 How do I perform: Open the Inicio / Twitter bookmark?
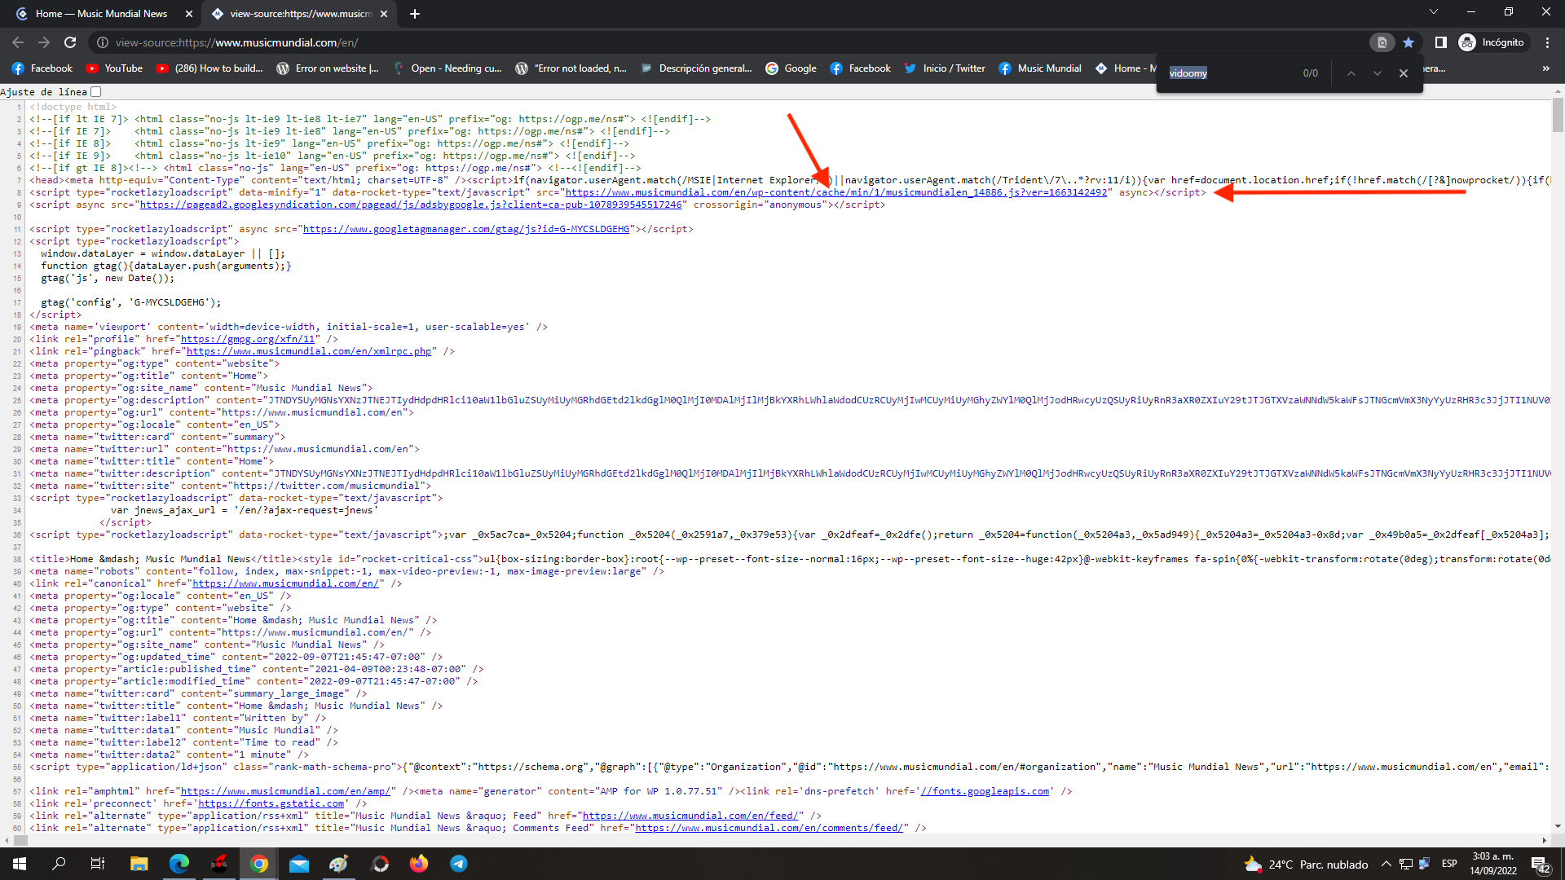(945, 68)
